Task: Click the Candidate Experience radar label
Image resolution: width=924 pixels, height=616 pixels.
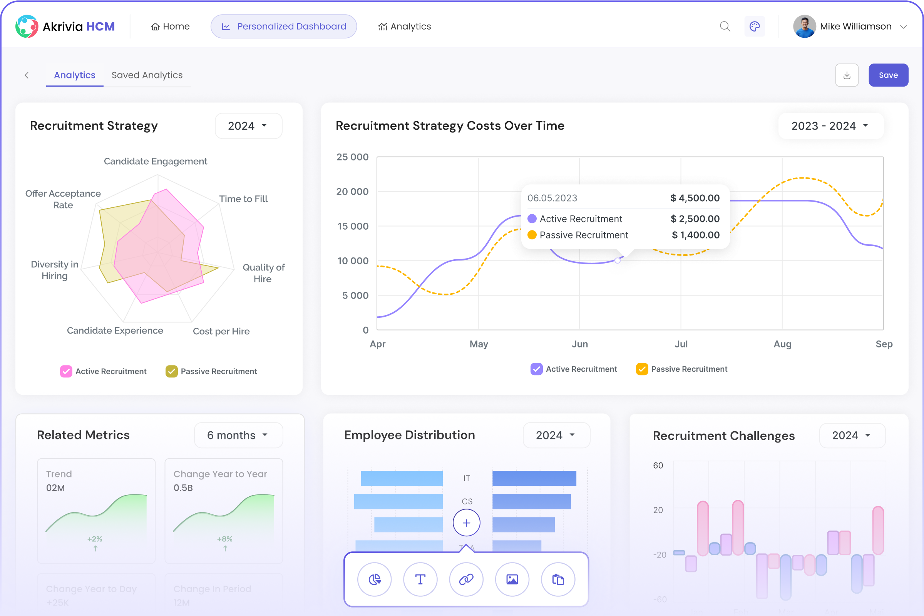Action: (115, 331)
